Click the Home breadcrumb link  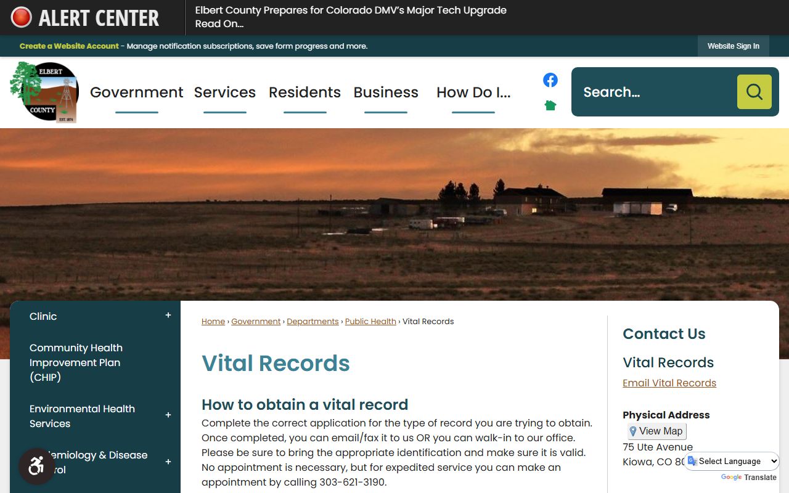pyautogui.click(x=213, y=322)
